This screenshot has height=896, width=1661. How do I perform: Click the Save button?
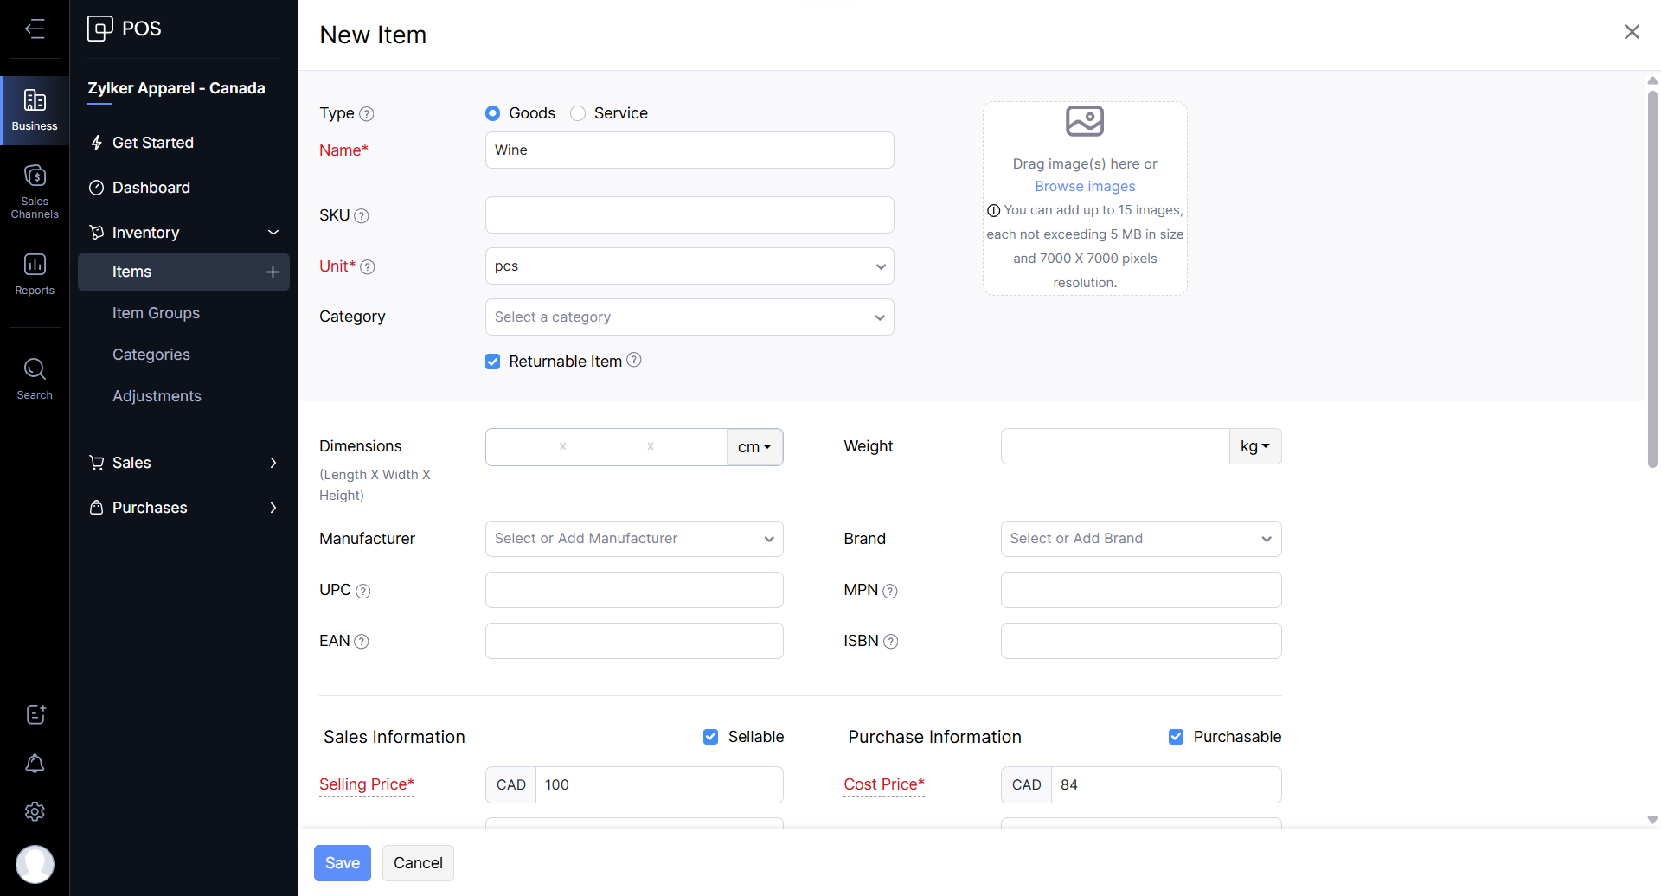tap(342, 863)
